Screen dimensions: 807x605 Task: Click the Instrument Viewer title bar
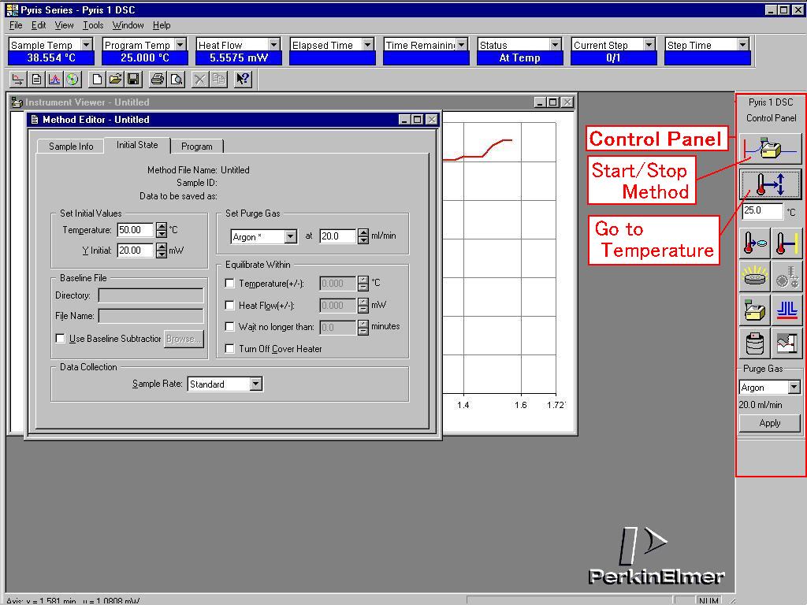coord(292,102)
